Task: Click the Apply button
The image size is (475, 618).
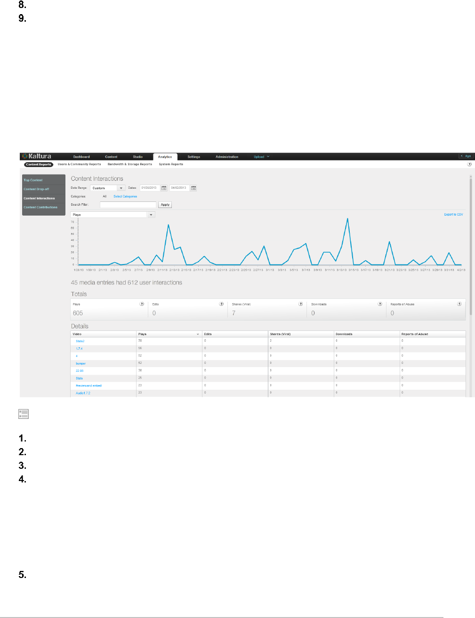Action: [165, 205]
